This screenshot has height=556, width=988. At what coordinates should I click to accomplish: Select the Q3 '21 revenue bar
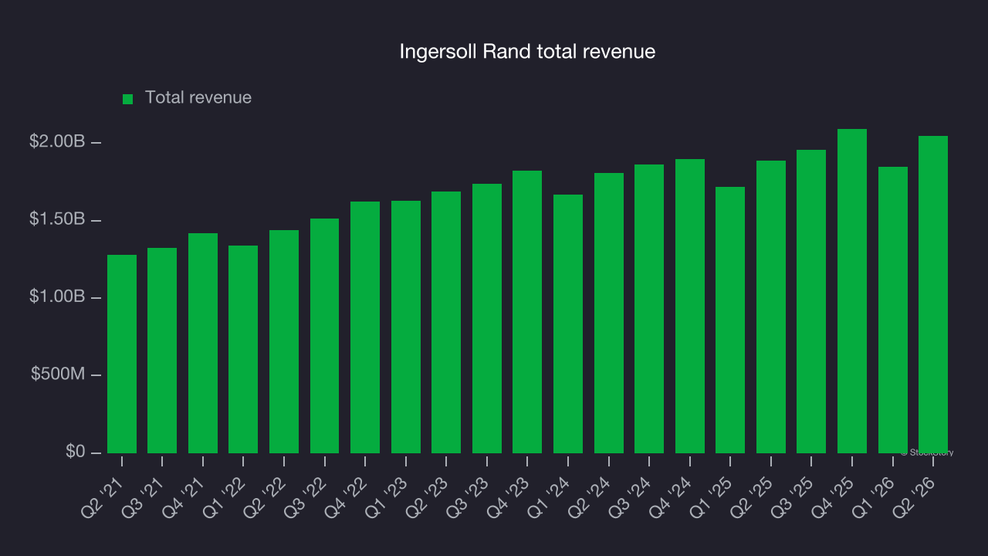click(x=162, y=351)
